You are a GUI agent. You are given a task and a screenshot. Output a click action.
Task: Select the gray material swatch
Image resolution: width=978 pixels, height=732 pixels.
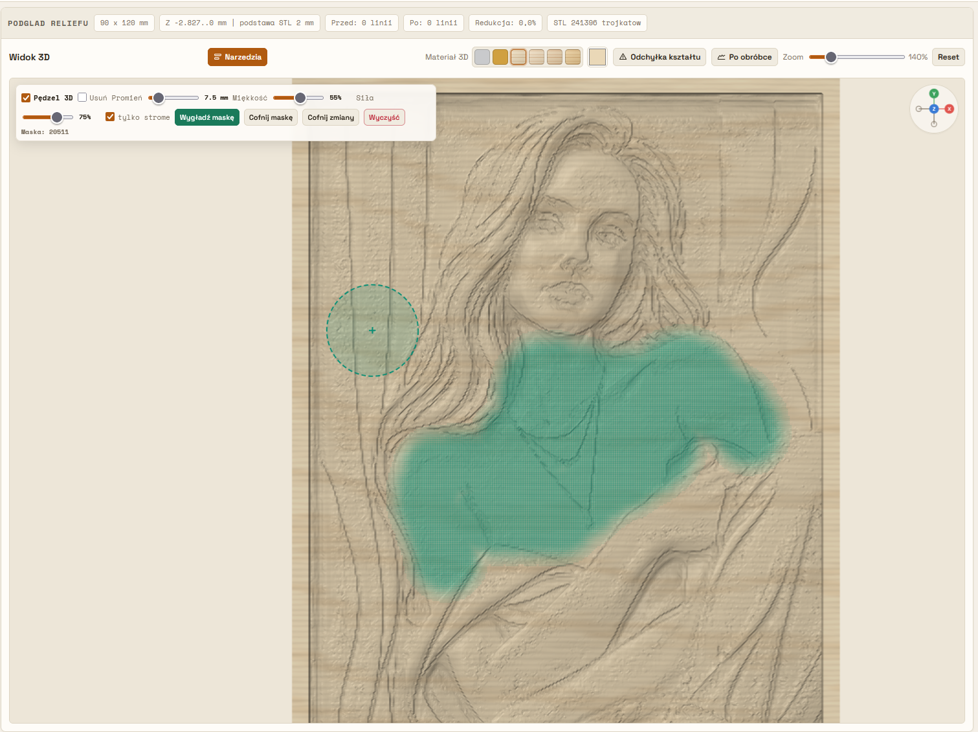(x=482, y=57)
